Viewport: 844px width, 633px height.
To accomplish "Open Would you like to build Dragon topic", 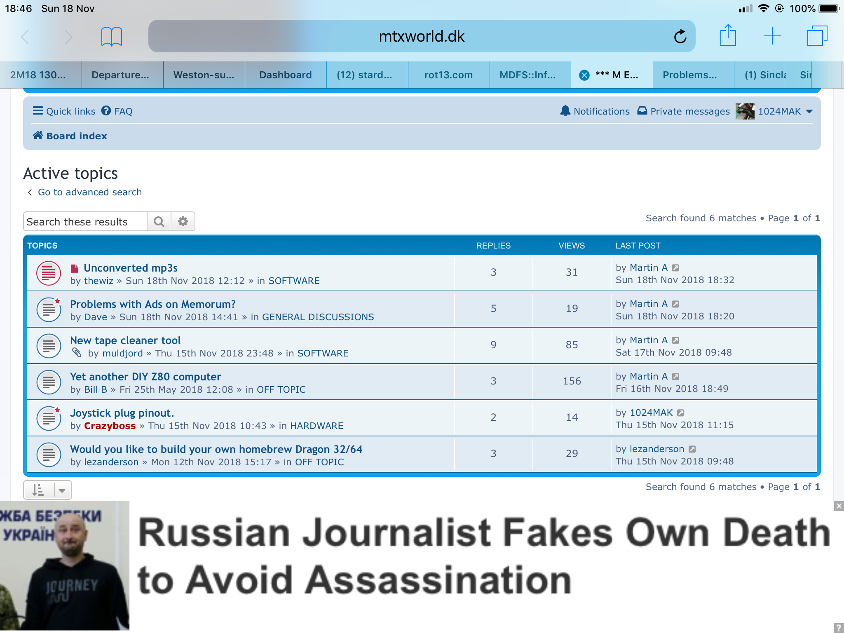I will 216,449.
